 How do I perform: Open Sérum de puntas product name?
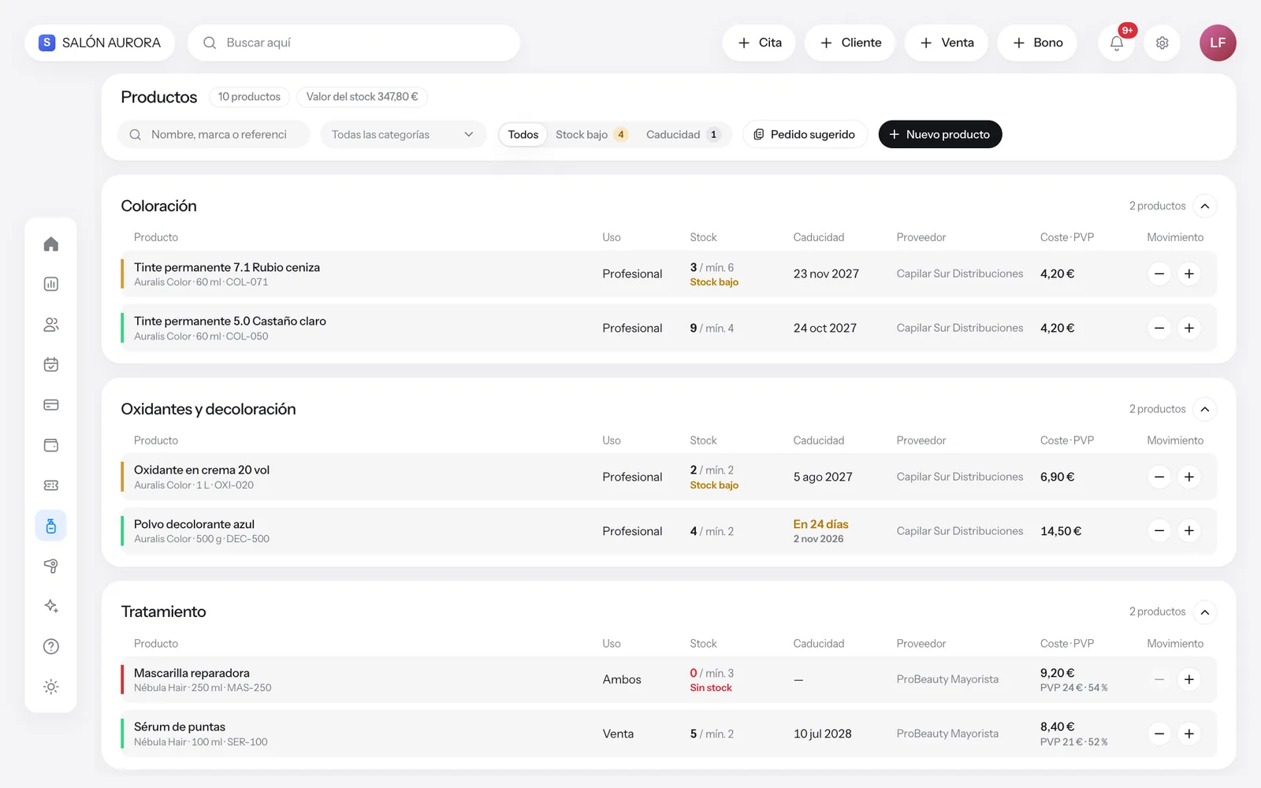pos(180,727)
